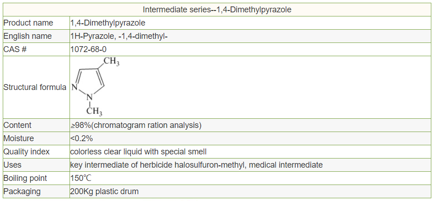
Task: Click the table title 'Intermediate series--1,4-Dimethylpyrazole'
Action: point(217,9)
